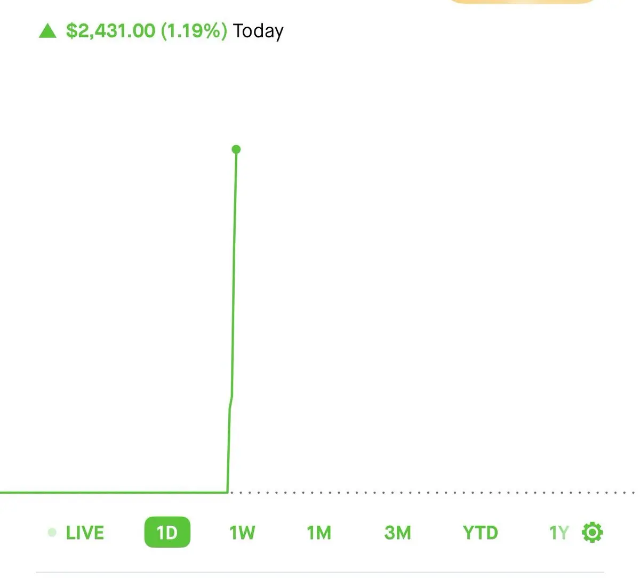Screen dimensions: 640x578
Task: Choose the 3M time range
Action: (x=398, y=533)
